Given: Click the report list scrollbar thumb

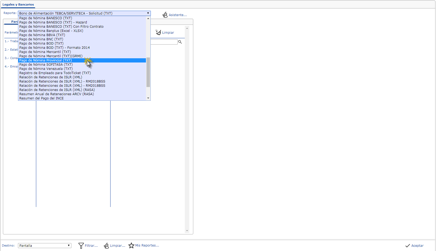Looking at the screenshot, I should (x=148, y=72).
